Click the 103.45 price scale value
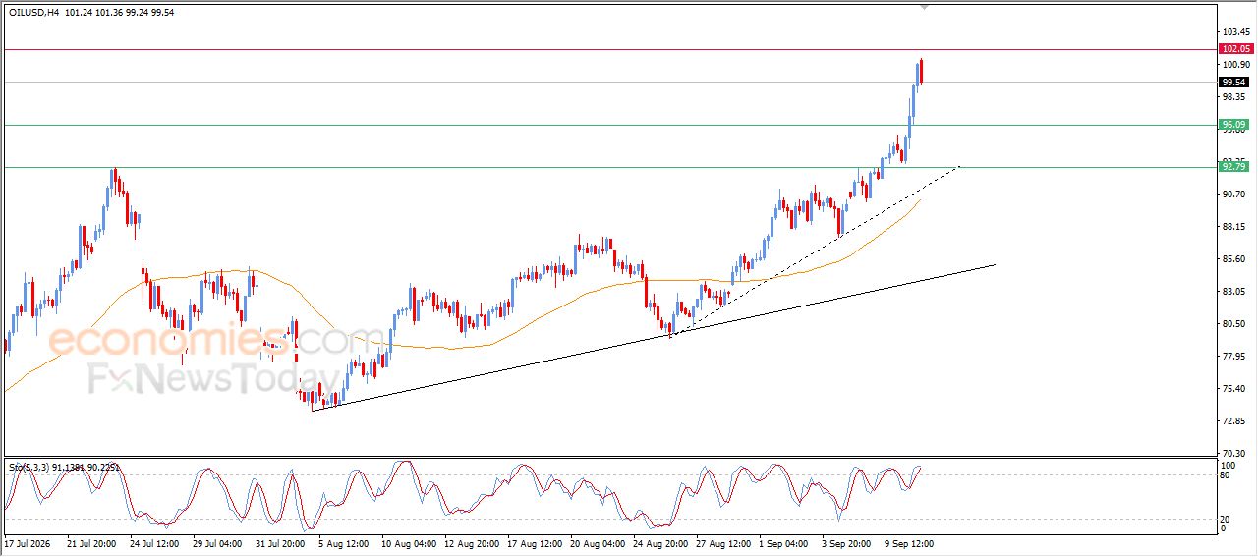Screen dimensions: 1258x557 coord(1234,31)
